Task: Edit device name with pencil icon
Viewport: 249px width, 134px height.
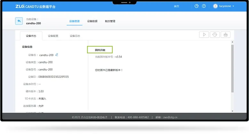Action: click(57, 55)
